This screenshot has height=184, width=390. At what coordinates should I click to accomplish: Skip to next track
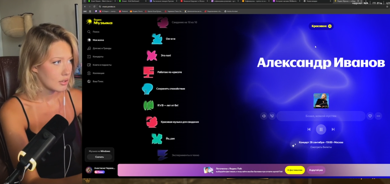pos(333,129)
